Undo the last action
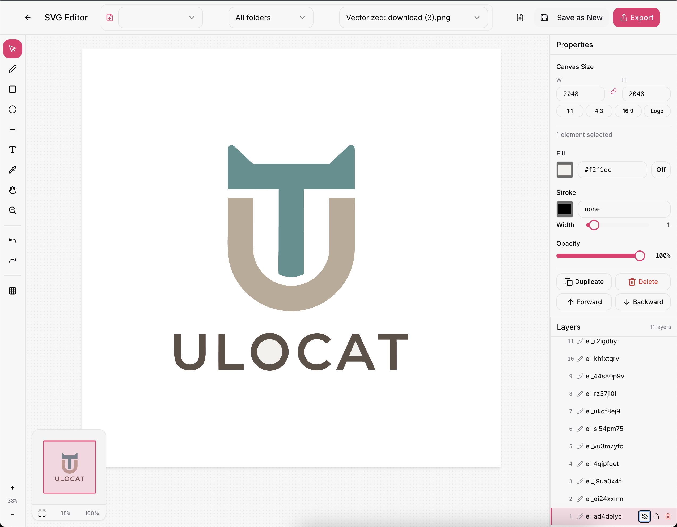677x527 pixels. [12, 240]
